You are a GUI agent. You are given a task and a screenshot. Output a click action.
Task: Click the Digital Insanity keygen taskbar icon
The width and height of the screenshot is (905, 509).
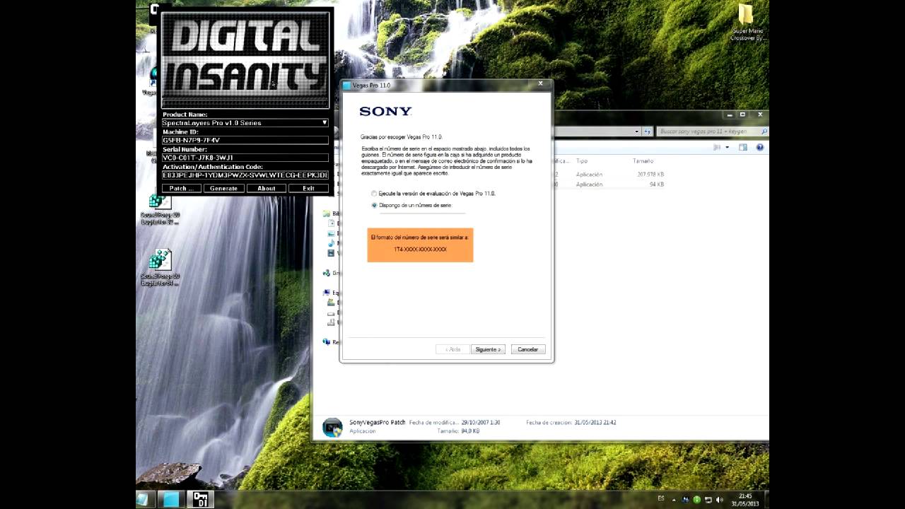pyautogui.click(x=200, y=499)
